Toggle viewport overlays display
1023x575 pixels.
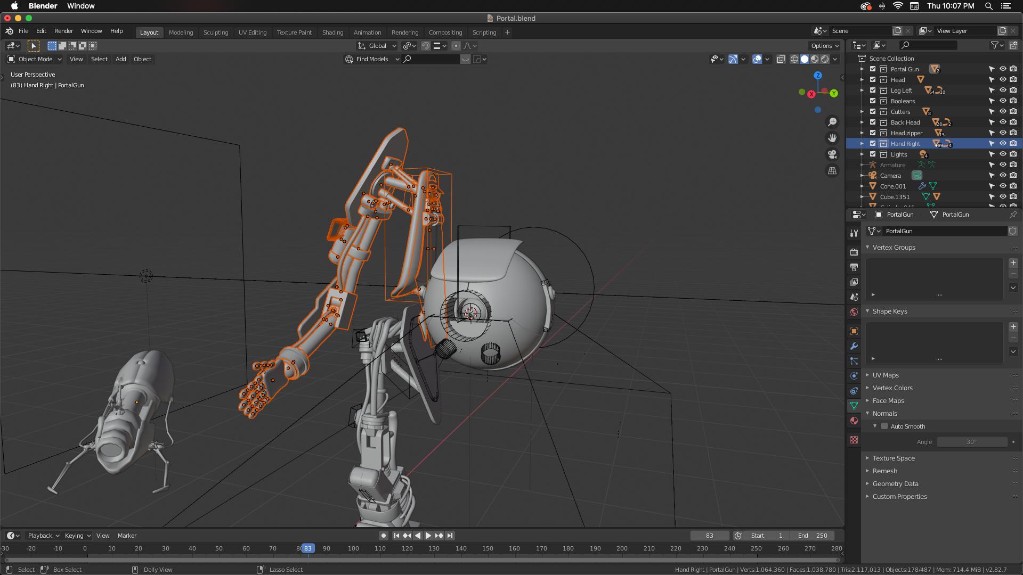click(x=757, y=59)
